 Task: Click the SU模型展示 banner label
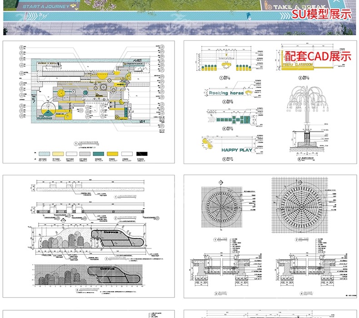(321, 14)
